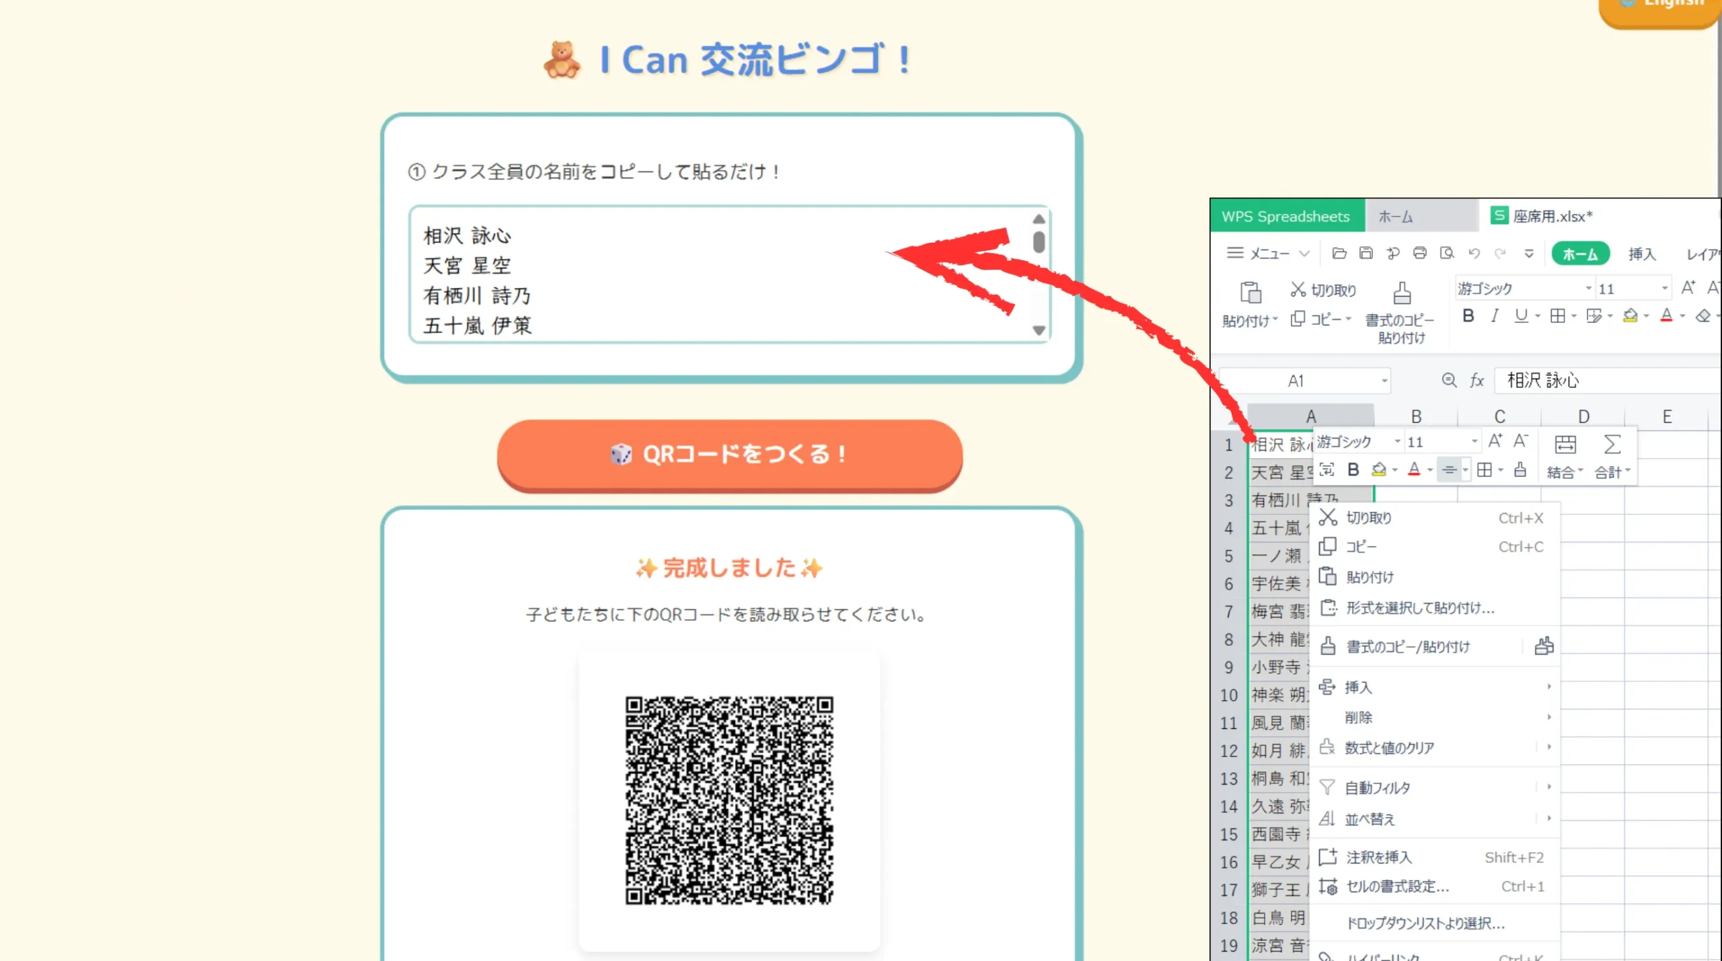Click the ribbon red font color A
The image size is (1722, 961).
coord(1666,315)
